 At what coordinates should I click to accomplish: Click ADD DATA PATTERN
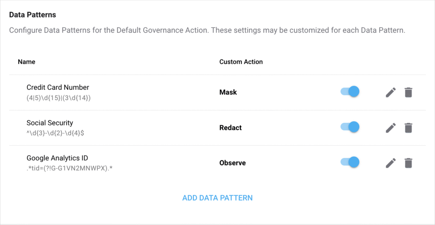coord(217,198)
